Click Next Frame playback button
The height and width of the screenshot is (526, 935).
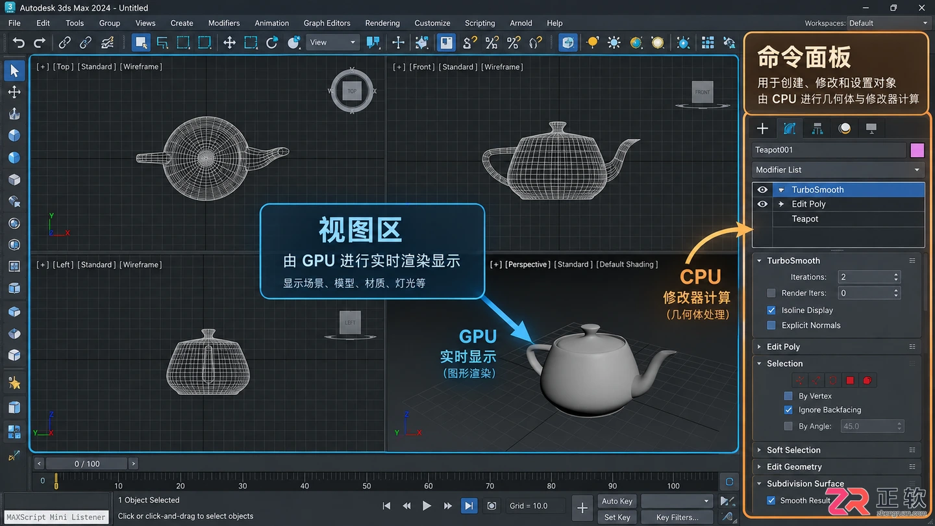pyautogui.click(x=447, y=506)
